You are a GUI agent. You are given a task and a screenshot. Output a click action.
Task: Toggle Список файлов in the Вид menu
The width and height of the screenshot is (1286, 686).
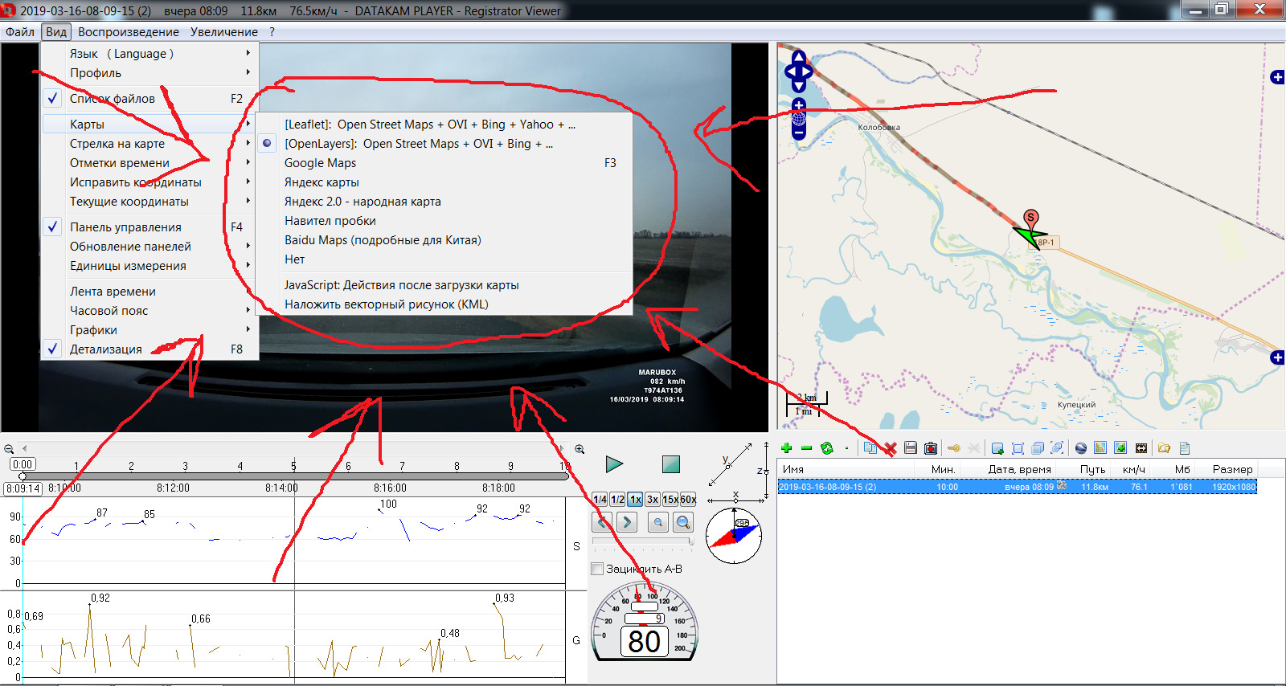tap(150, 99)
